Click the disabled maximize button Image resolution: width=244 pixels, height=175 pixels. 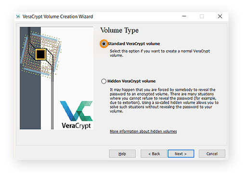(202, 16)
